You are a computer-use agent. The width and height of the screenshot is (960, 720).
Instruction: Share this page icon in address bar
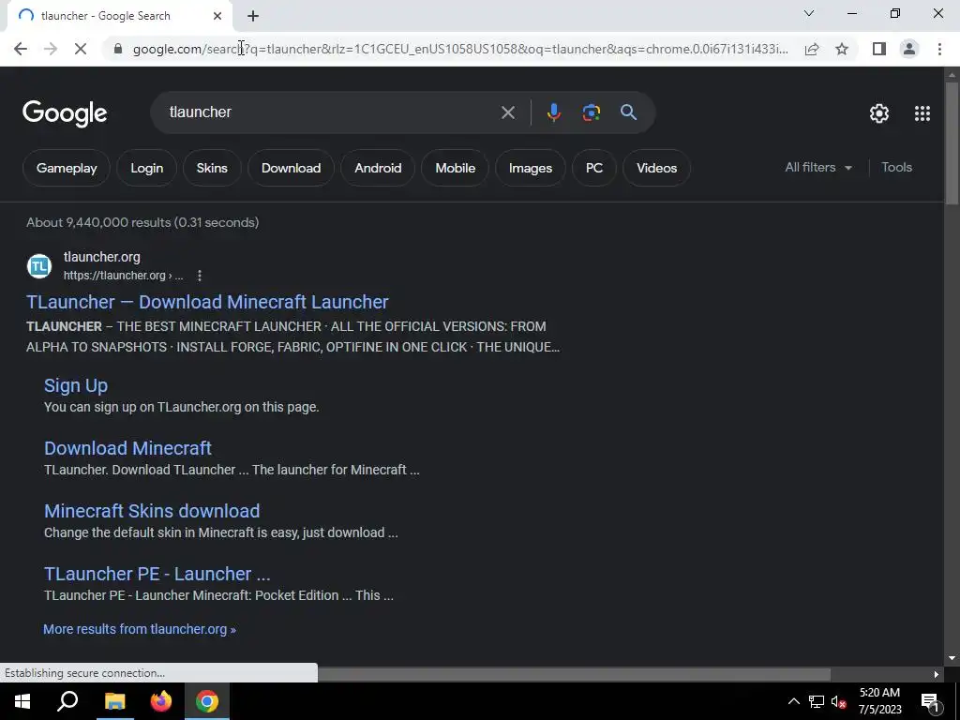tap(812, 49)
